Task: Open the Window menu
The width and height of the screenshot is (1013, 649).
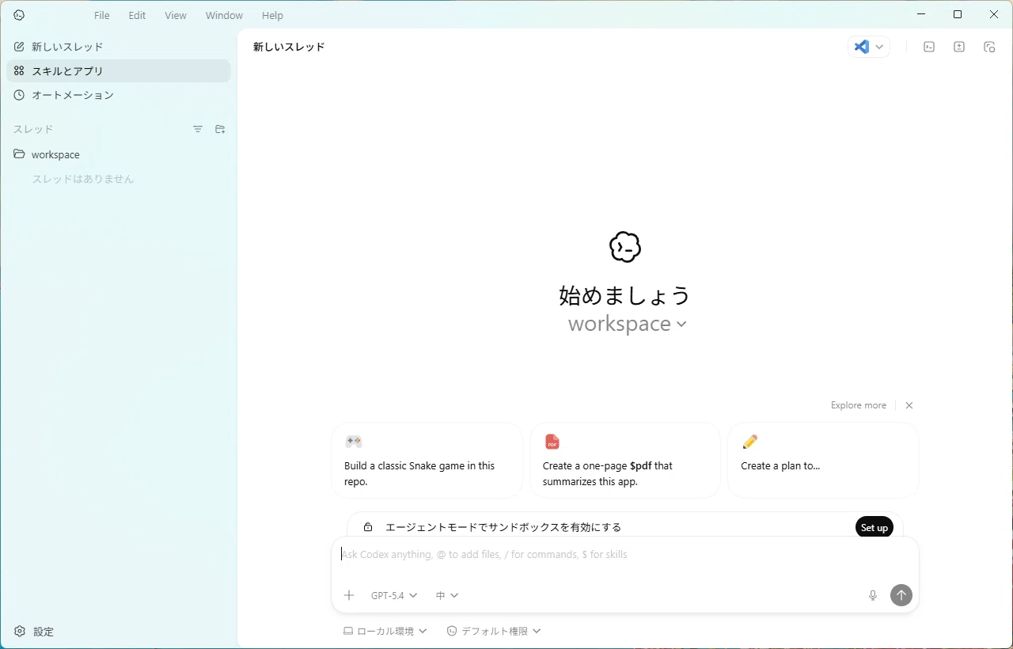Action: [224, 15]
